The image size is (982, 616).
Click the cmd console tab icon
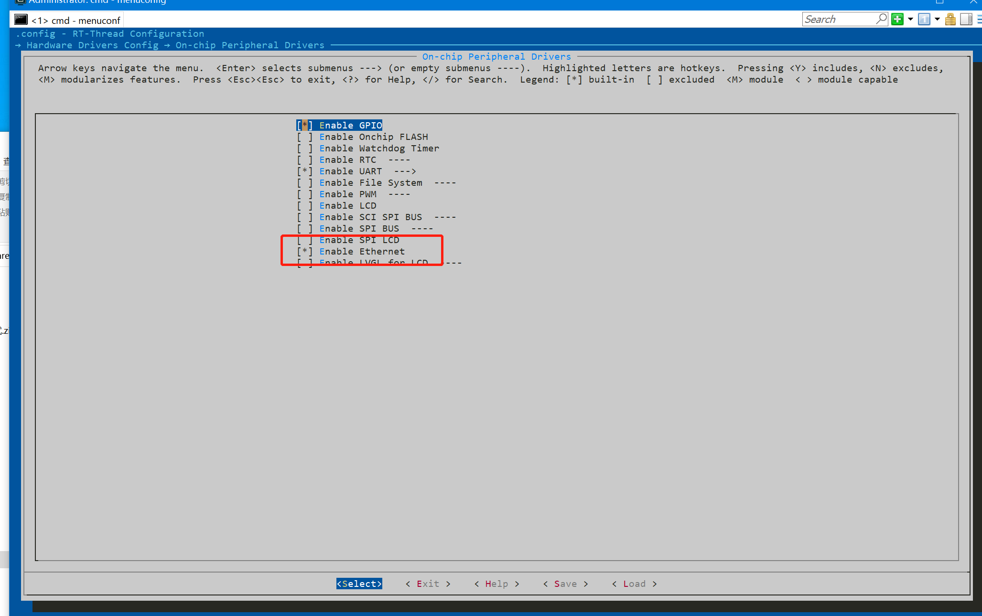click(x=21, y=20)
